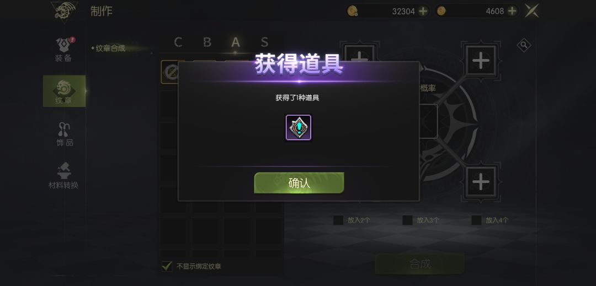Confirm the obtained item dialog (确认)
This screenshot has height=286, width=596.
pyautogui.click(x=299, y=183)
